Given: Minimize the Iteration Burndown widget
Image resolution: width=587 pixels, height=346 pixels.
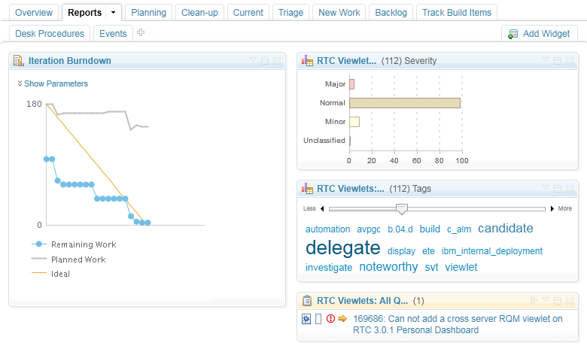Looking at the screenshot, I should click(x=265, y=61).
